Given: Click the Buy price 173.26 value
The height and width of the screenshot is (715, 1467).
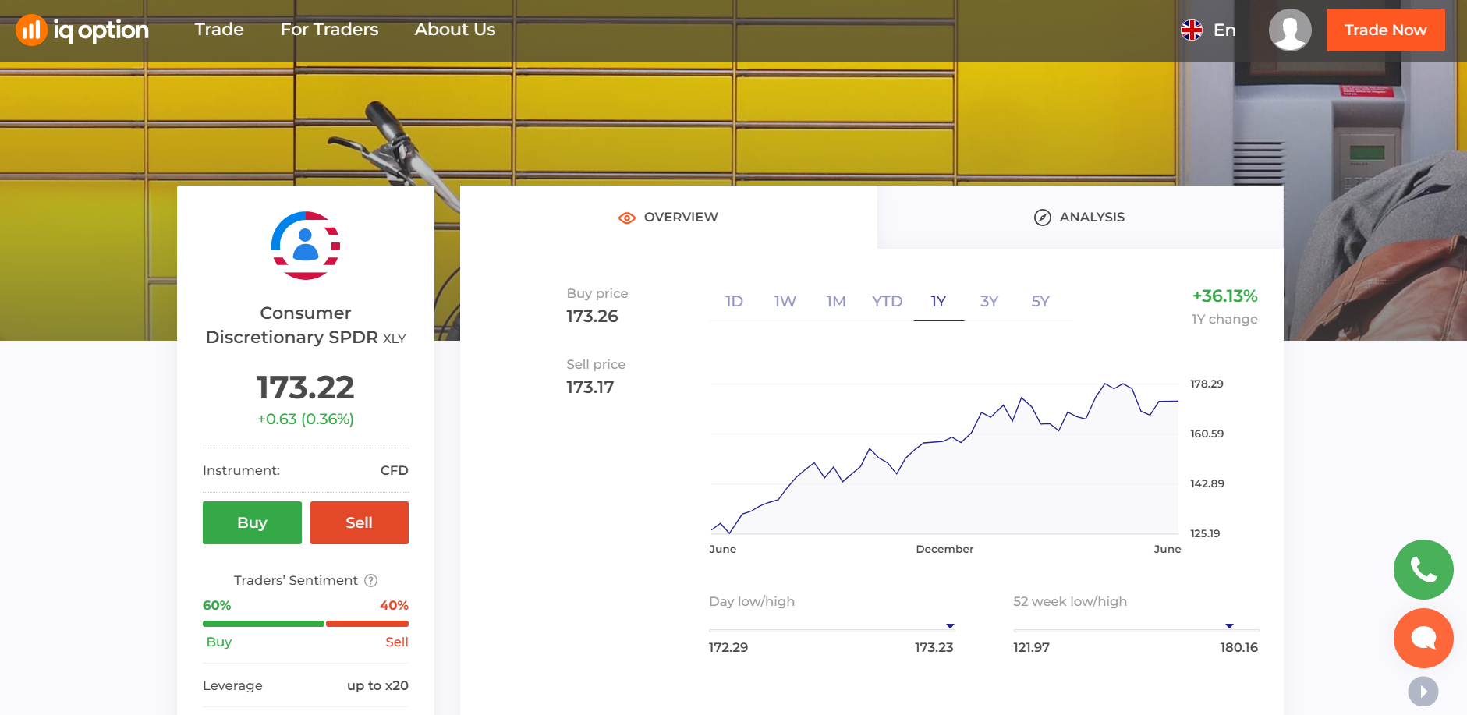Looking at the screenshot, I should (592, 317).
